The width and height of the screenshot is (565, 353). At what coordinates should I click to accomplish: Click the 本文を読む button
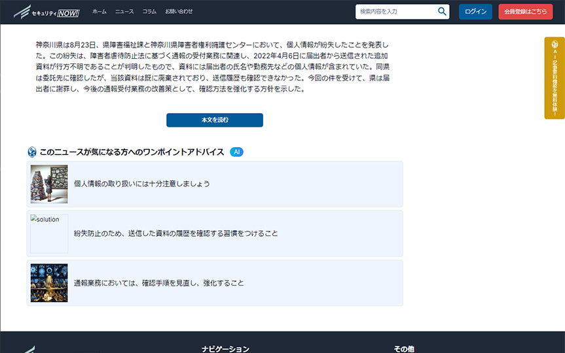(215, 120)
